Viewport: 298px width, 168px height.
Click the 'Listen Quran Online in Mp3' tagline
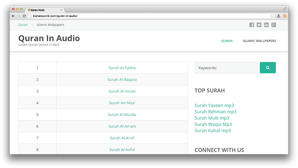[39, 45]
